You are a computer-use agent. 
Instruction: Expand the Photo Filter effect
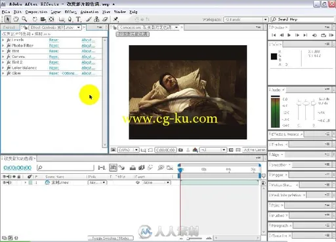point(3,45)
